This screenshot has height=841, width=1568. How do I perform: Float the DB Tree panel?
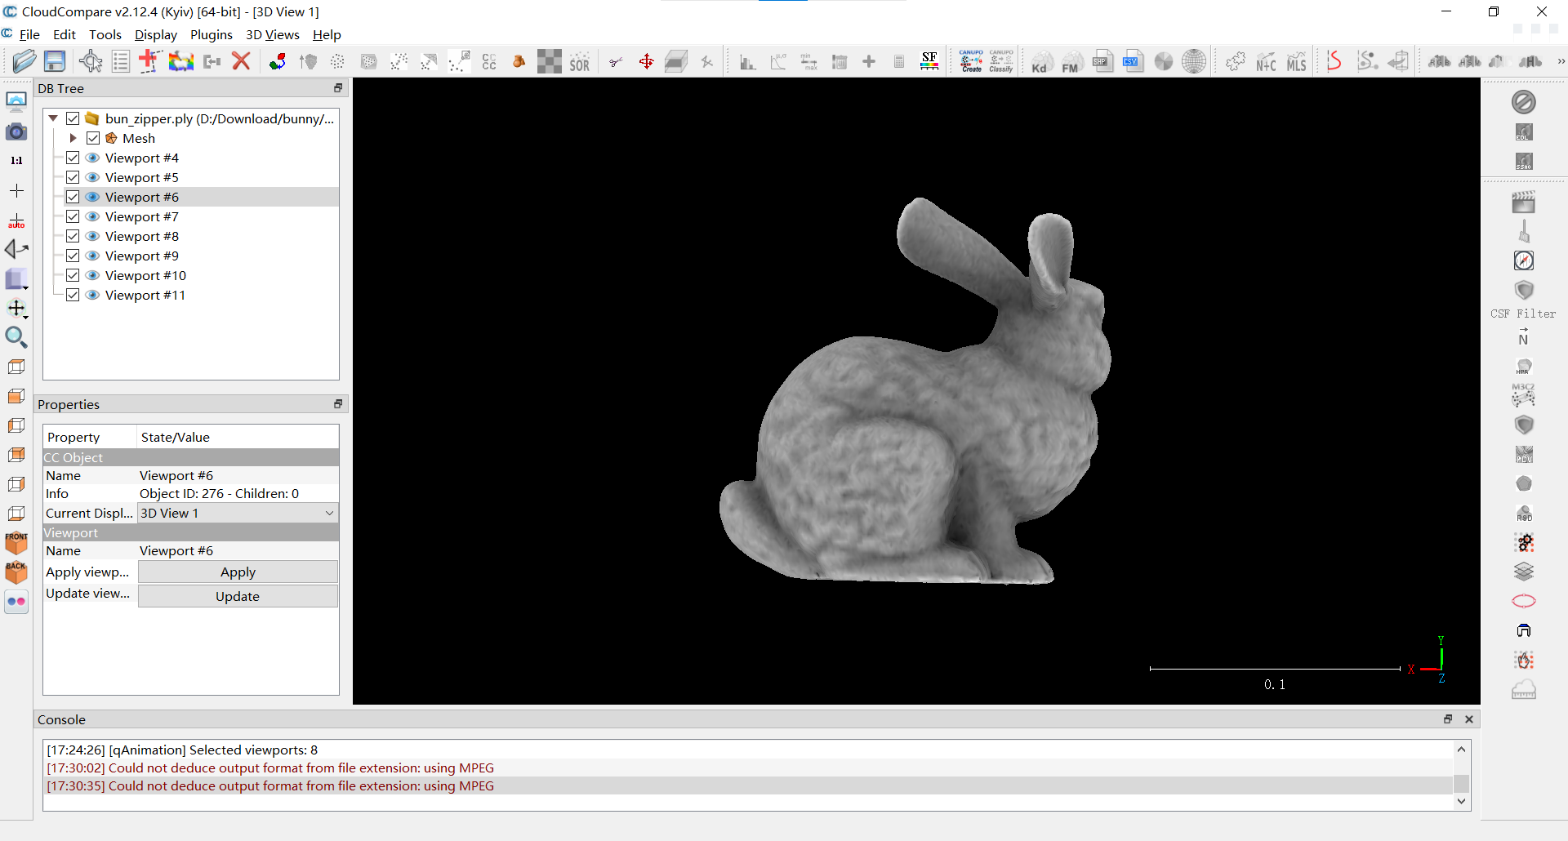[x=337, y=88]
